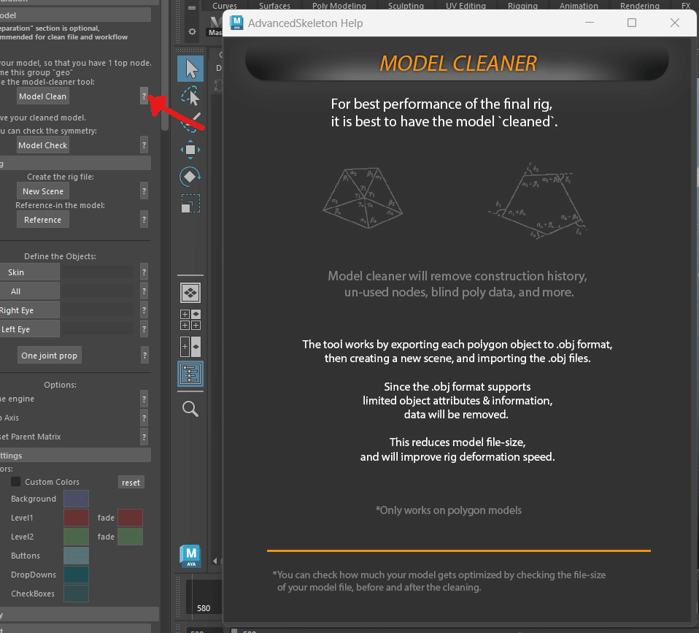Open the Level1 fade color swatch

point(130,518)
